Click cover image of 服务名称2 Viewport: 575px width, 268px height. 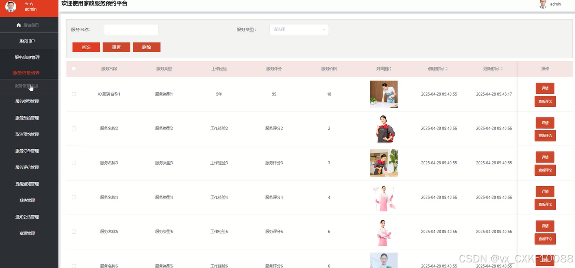pos(384,129)
